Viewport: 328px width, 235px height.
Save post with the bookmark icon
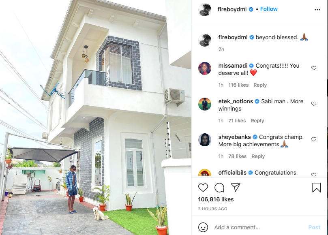317,188
